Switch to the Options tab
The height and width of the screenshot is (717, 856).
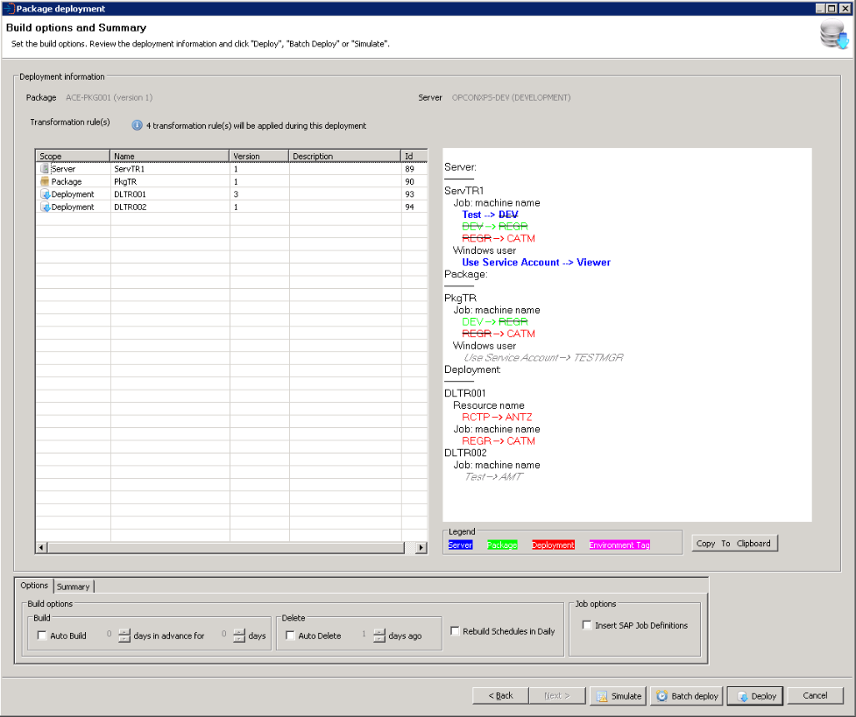(x=34, y=586)
